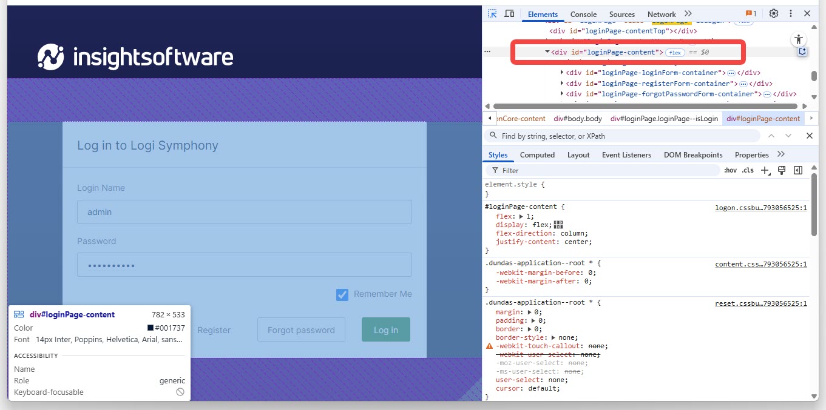Switch to the Console tab
The image size is (826, 410).
click(583, 13)
